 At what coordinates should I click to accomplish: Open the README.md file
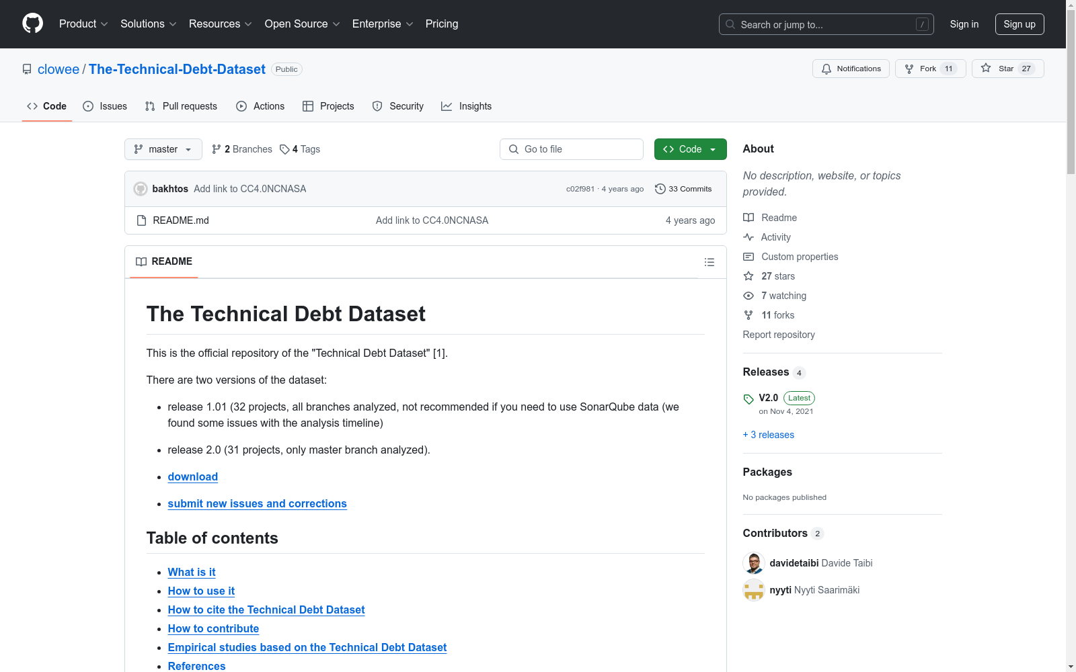(181, 220)
